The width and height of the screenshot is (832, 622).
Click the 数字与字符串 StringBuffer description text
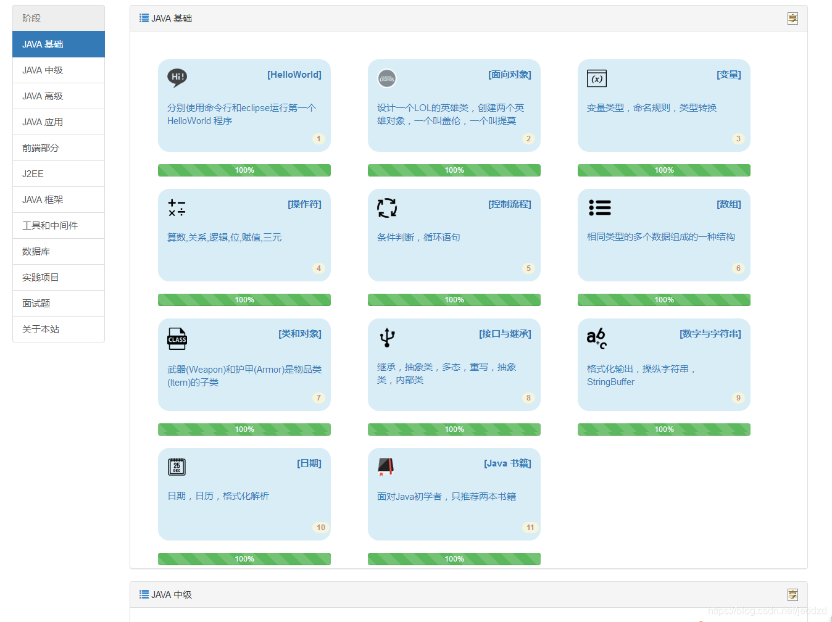point(642,375)
